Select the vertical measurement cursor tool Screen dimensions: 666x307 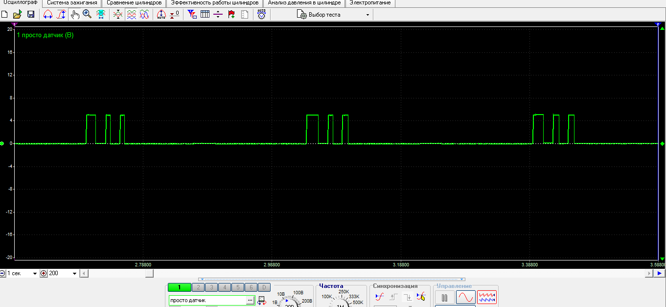61,15
